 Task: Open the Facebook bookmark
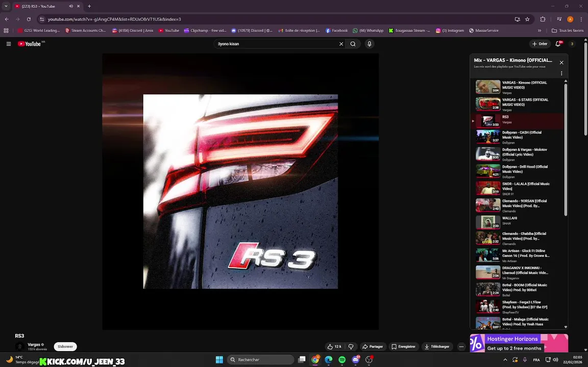coord(336,31)
